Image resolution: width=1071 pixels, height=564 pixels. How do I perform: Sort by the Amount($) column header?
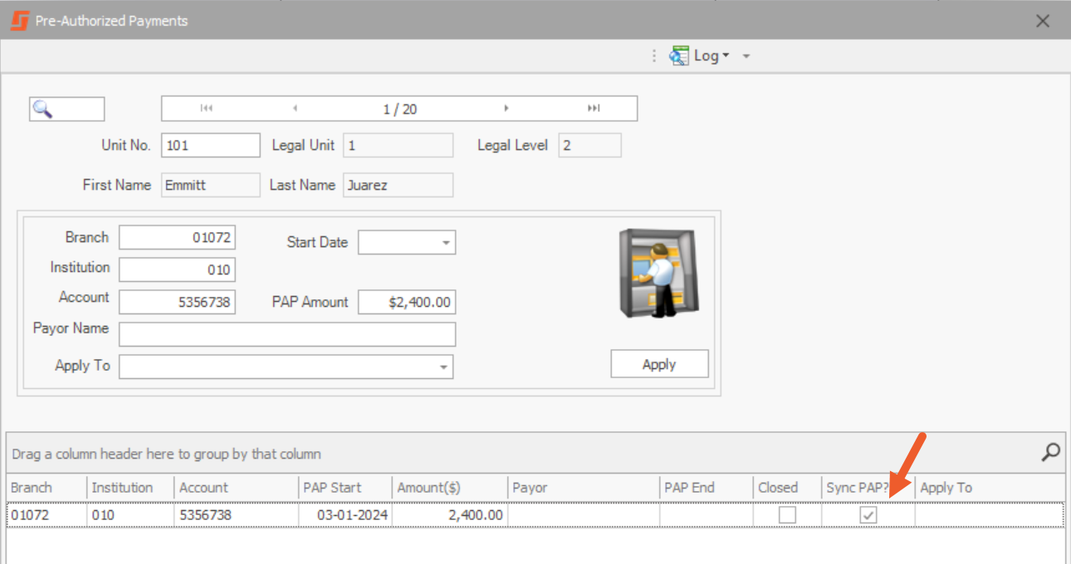(x=448, y=488)
